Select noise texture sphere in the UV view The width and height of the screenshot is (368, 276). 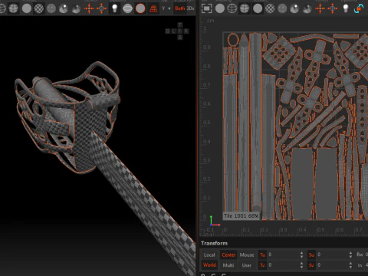(x=282, y=8)
